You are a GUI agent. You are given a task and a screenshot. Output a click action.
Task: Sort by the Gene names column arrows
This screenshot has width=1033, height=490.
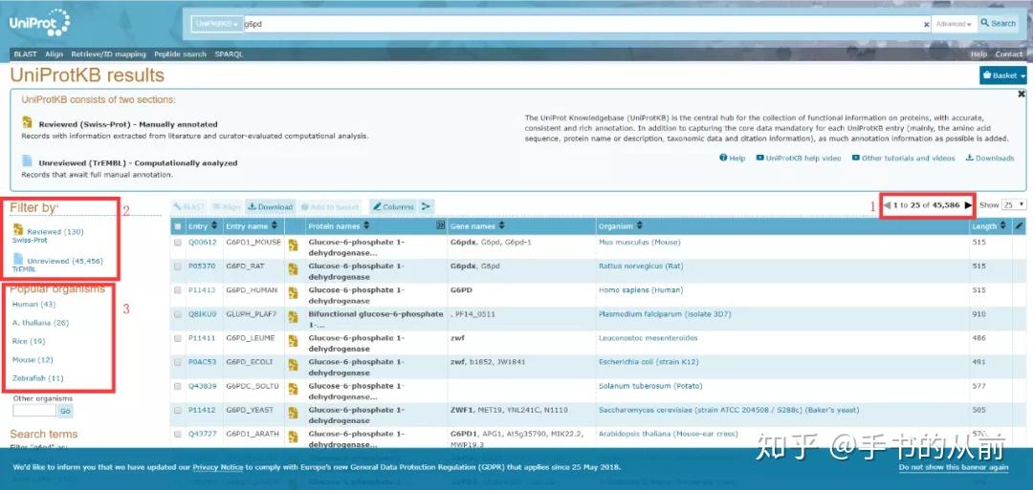(x=501, y=226)
